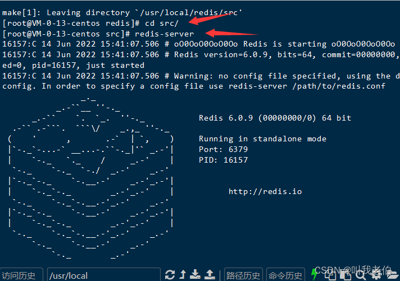Viewport: 400px width, 281px height.
Task: Open the 访问历史 access history button
Action: 21,275
